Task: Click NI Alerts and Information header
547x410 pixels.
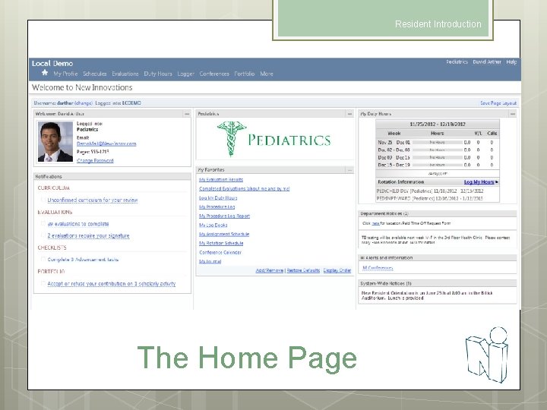Action: 438,257
